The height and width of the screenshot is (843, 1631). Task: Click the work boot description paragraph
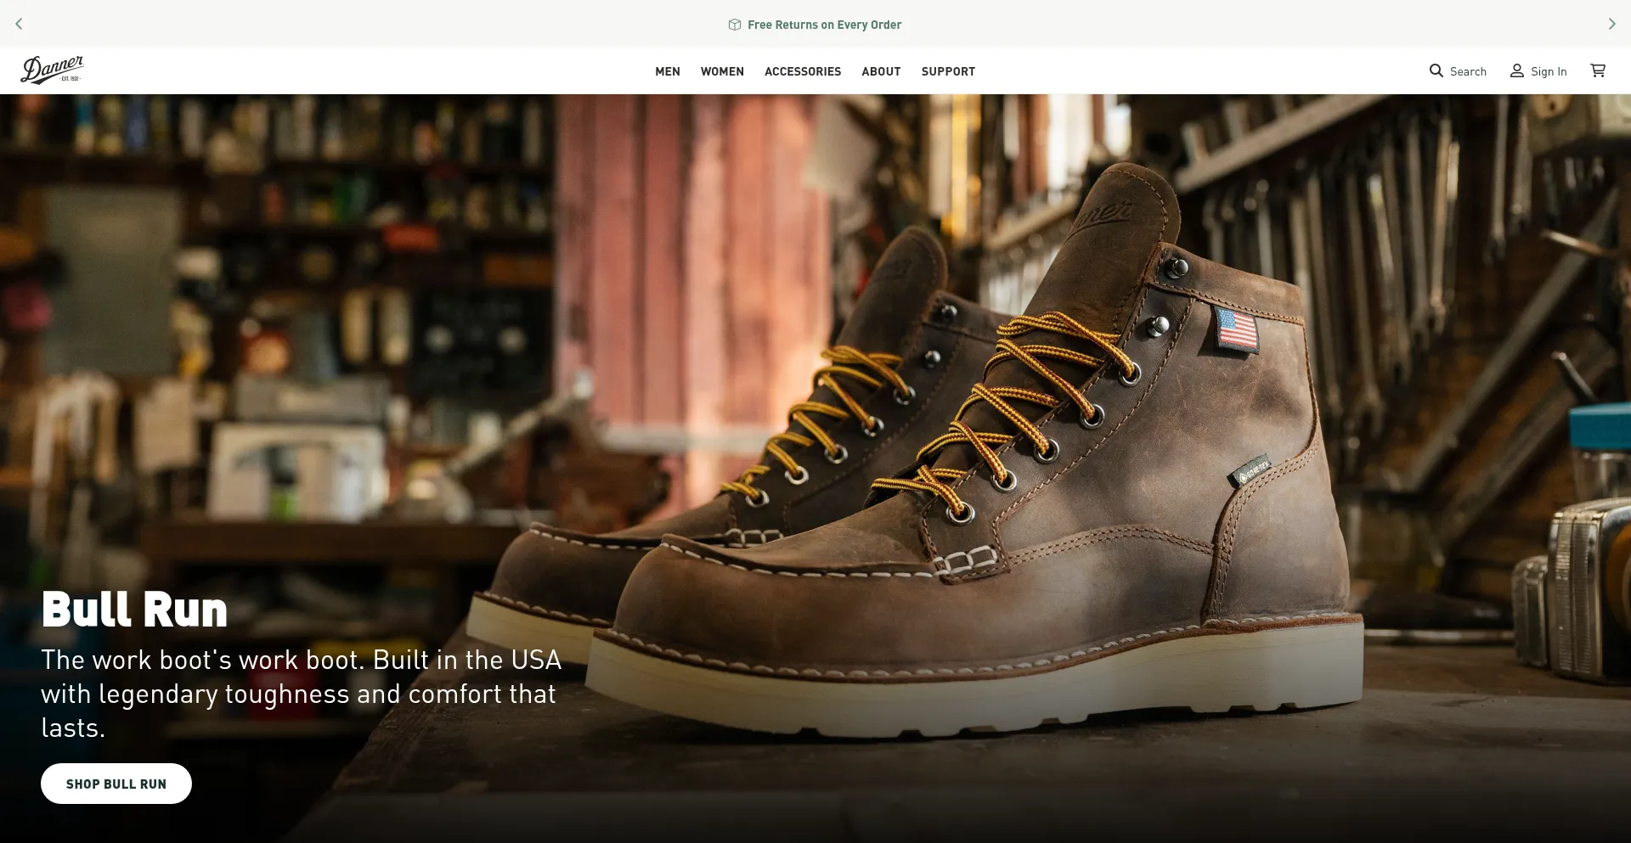point(301,694)
